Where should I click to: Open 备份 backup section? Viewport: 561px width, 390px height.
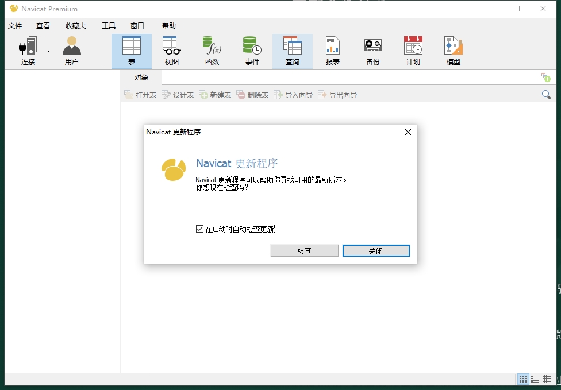373,51
